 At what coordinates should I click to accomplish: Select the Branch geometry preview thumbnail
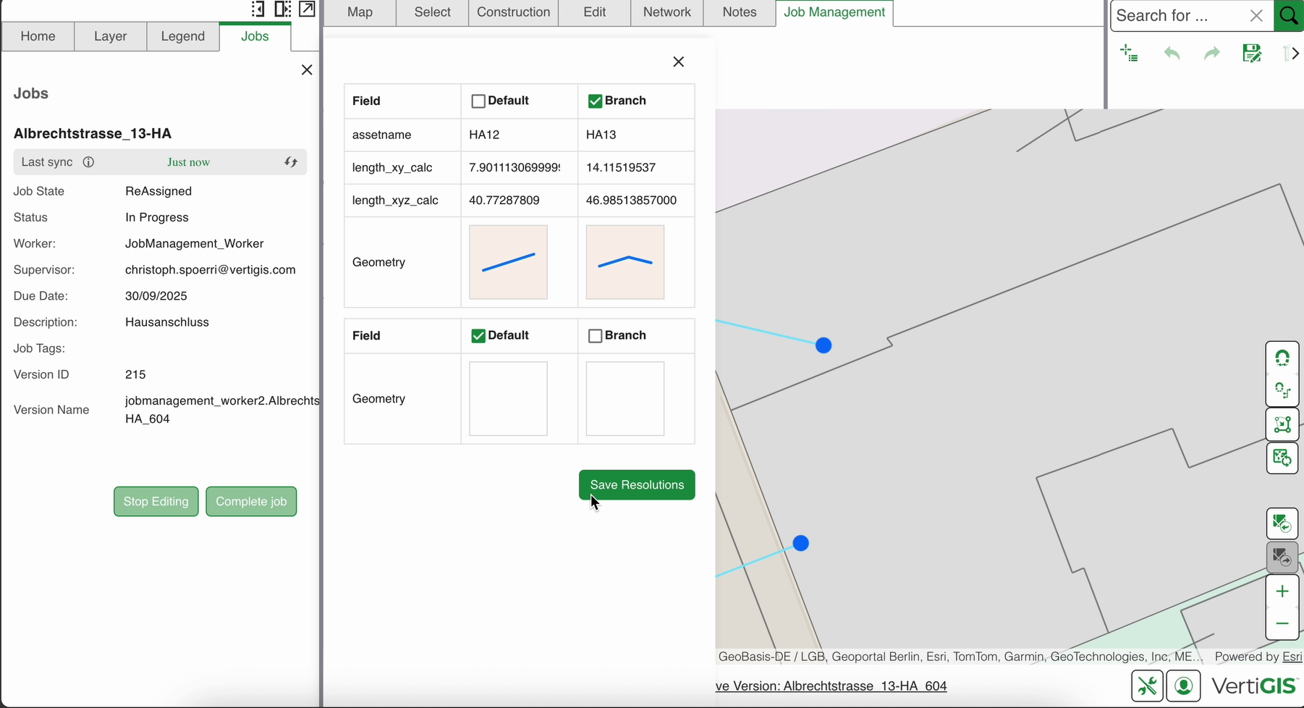[x=625, y=262]
